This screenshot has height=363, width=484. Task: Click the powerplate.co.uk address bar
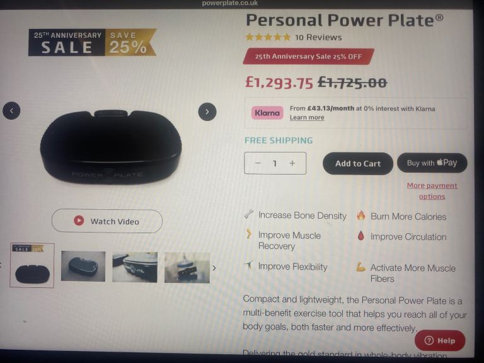[230, 3]
